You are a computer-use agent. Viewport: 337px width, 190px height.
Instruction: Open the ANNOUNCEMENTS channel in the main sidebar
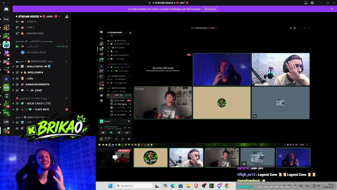(42, 84)
